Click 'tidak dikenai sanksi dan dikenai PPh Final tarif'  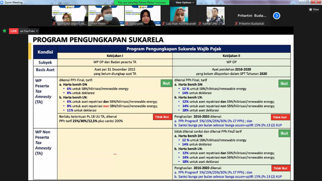pos(208,132)
